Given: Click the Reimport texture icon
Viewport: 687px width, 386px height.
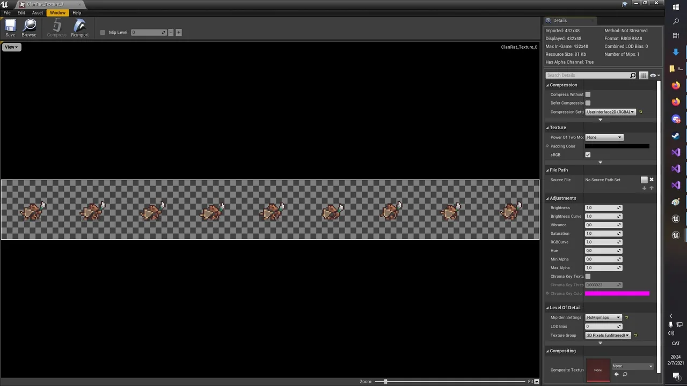Looking at the screenshot, I should tap(79, 28).
